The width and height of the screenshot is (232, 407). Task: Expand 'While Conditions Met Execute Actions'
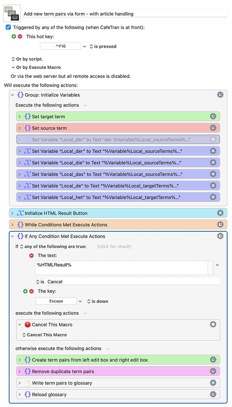click(x=13, y=225)
